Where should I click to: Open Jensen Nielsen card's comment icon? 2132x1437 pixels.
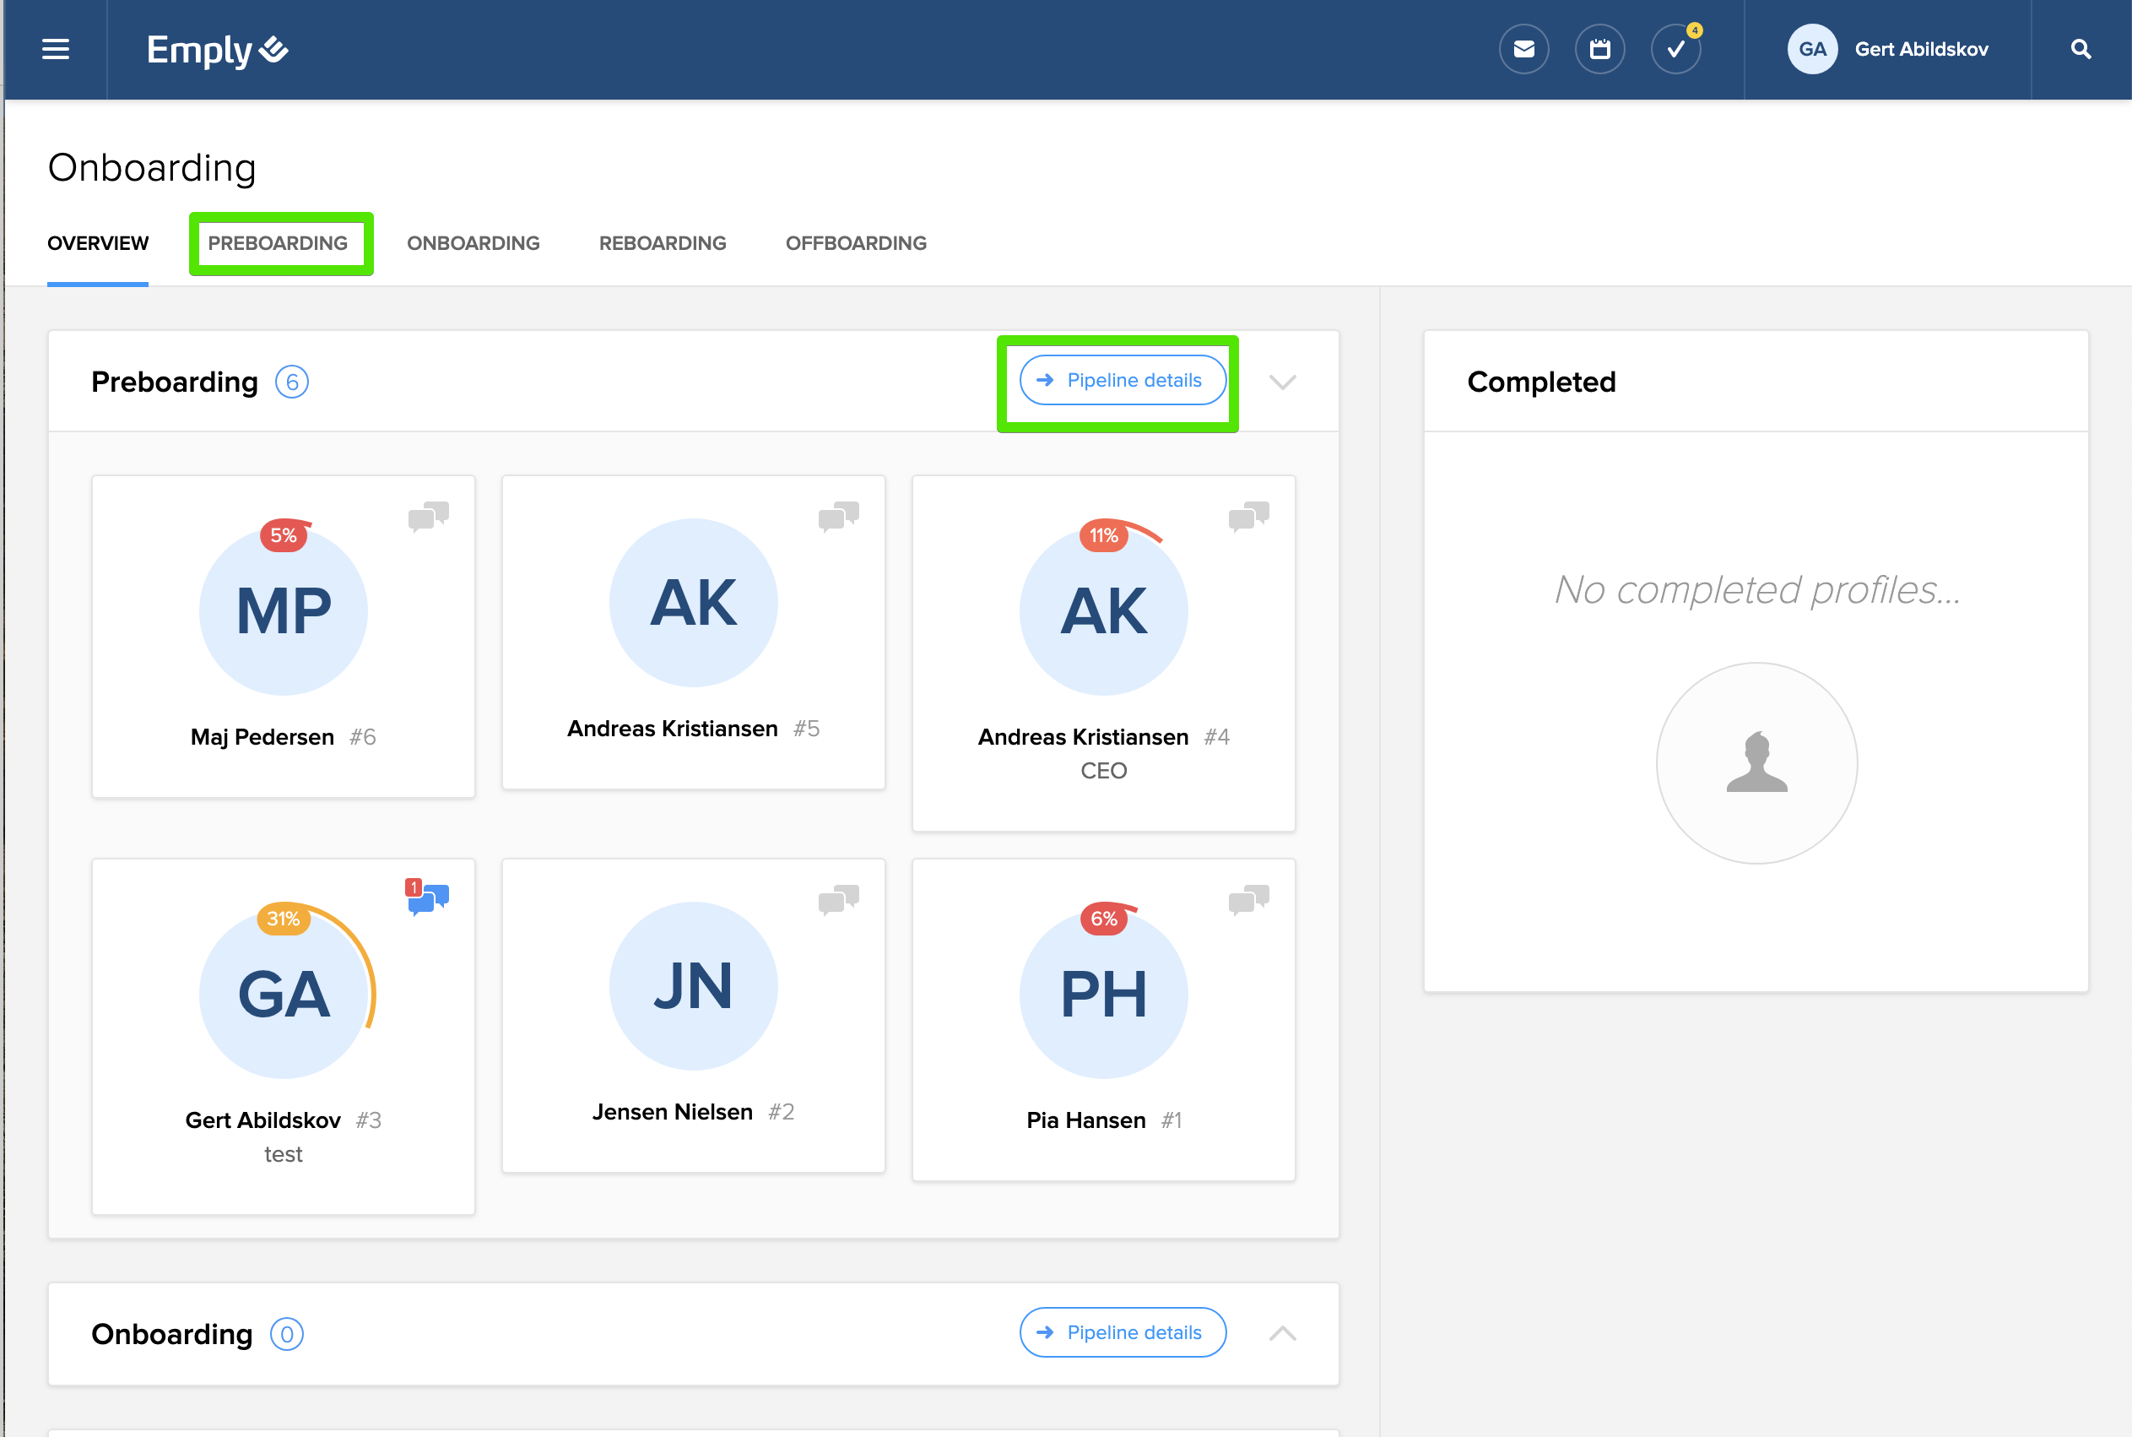838,899
